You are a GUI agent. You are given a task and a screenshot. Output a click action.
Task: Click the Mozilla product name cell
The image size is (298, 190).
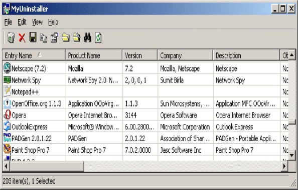click(x=75, y=68)
